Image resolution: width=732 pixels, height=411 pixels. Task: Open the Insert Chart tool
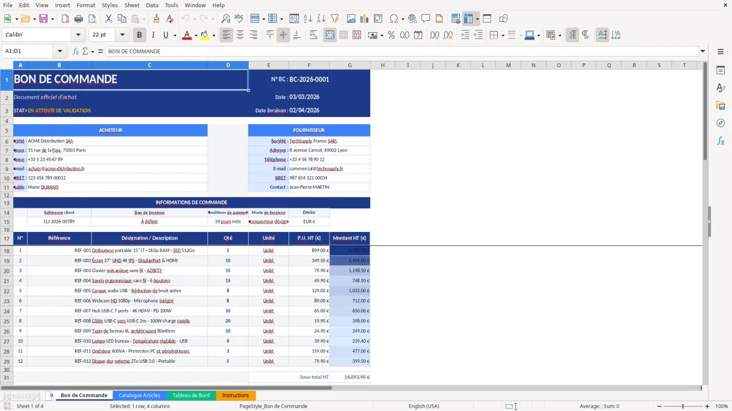coord(364,18)
